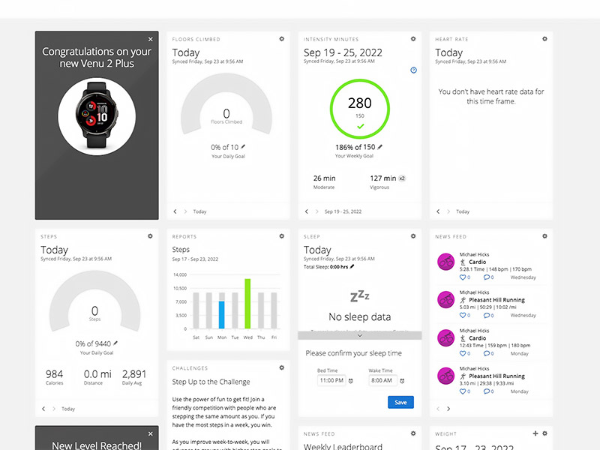Go to previous day in Steps widget
Viewport: 600px width, 450px height.
[43, 409]
